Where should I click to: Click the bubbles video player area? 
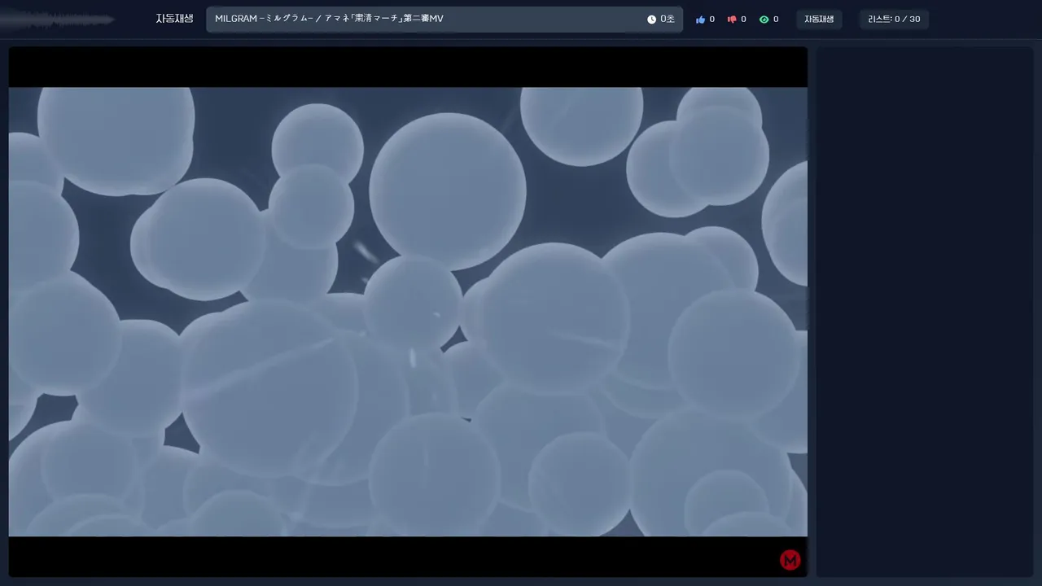click(408, 312)
